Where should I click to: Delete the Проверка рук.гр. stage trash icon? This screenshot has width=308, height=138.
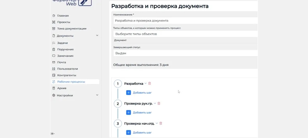159,103
